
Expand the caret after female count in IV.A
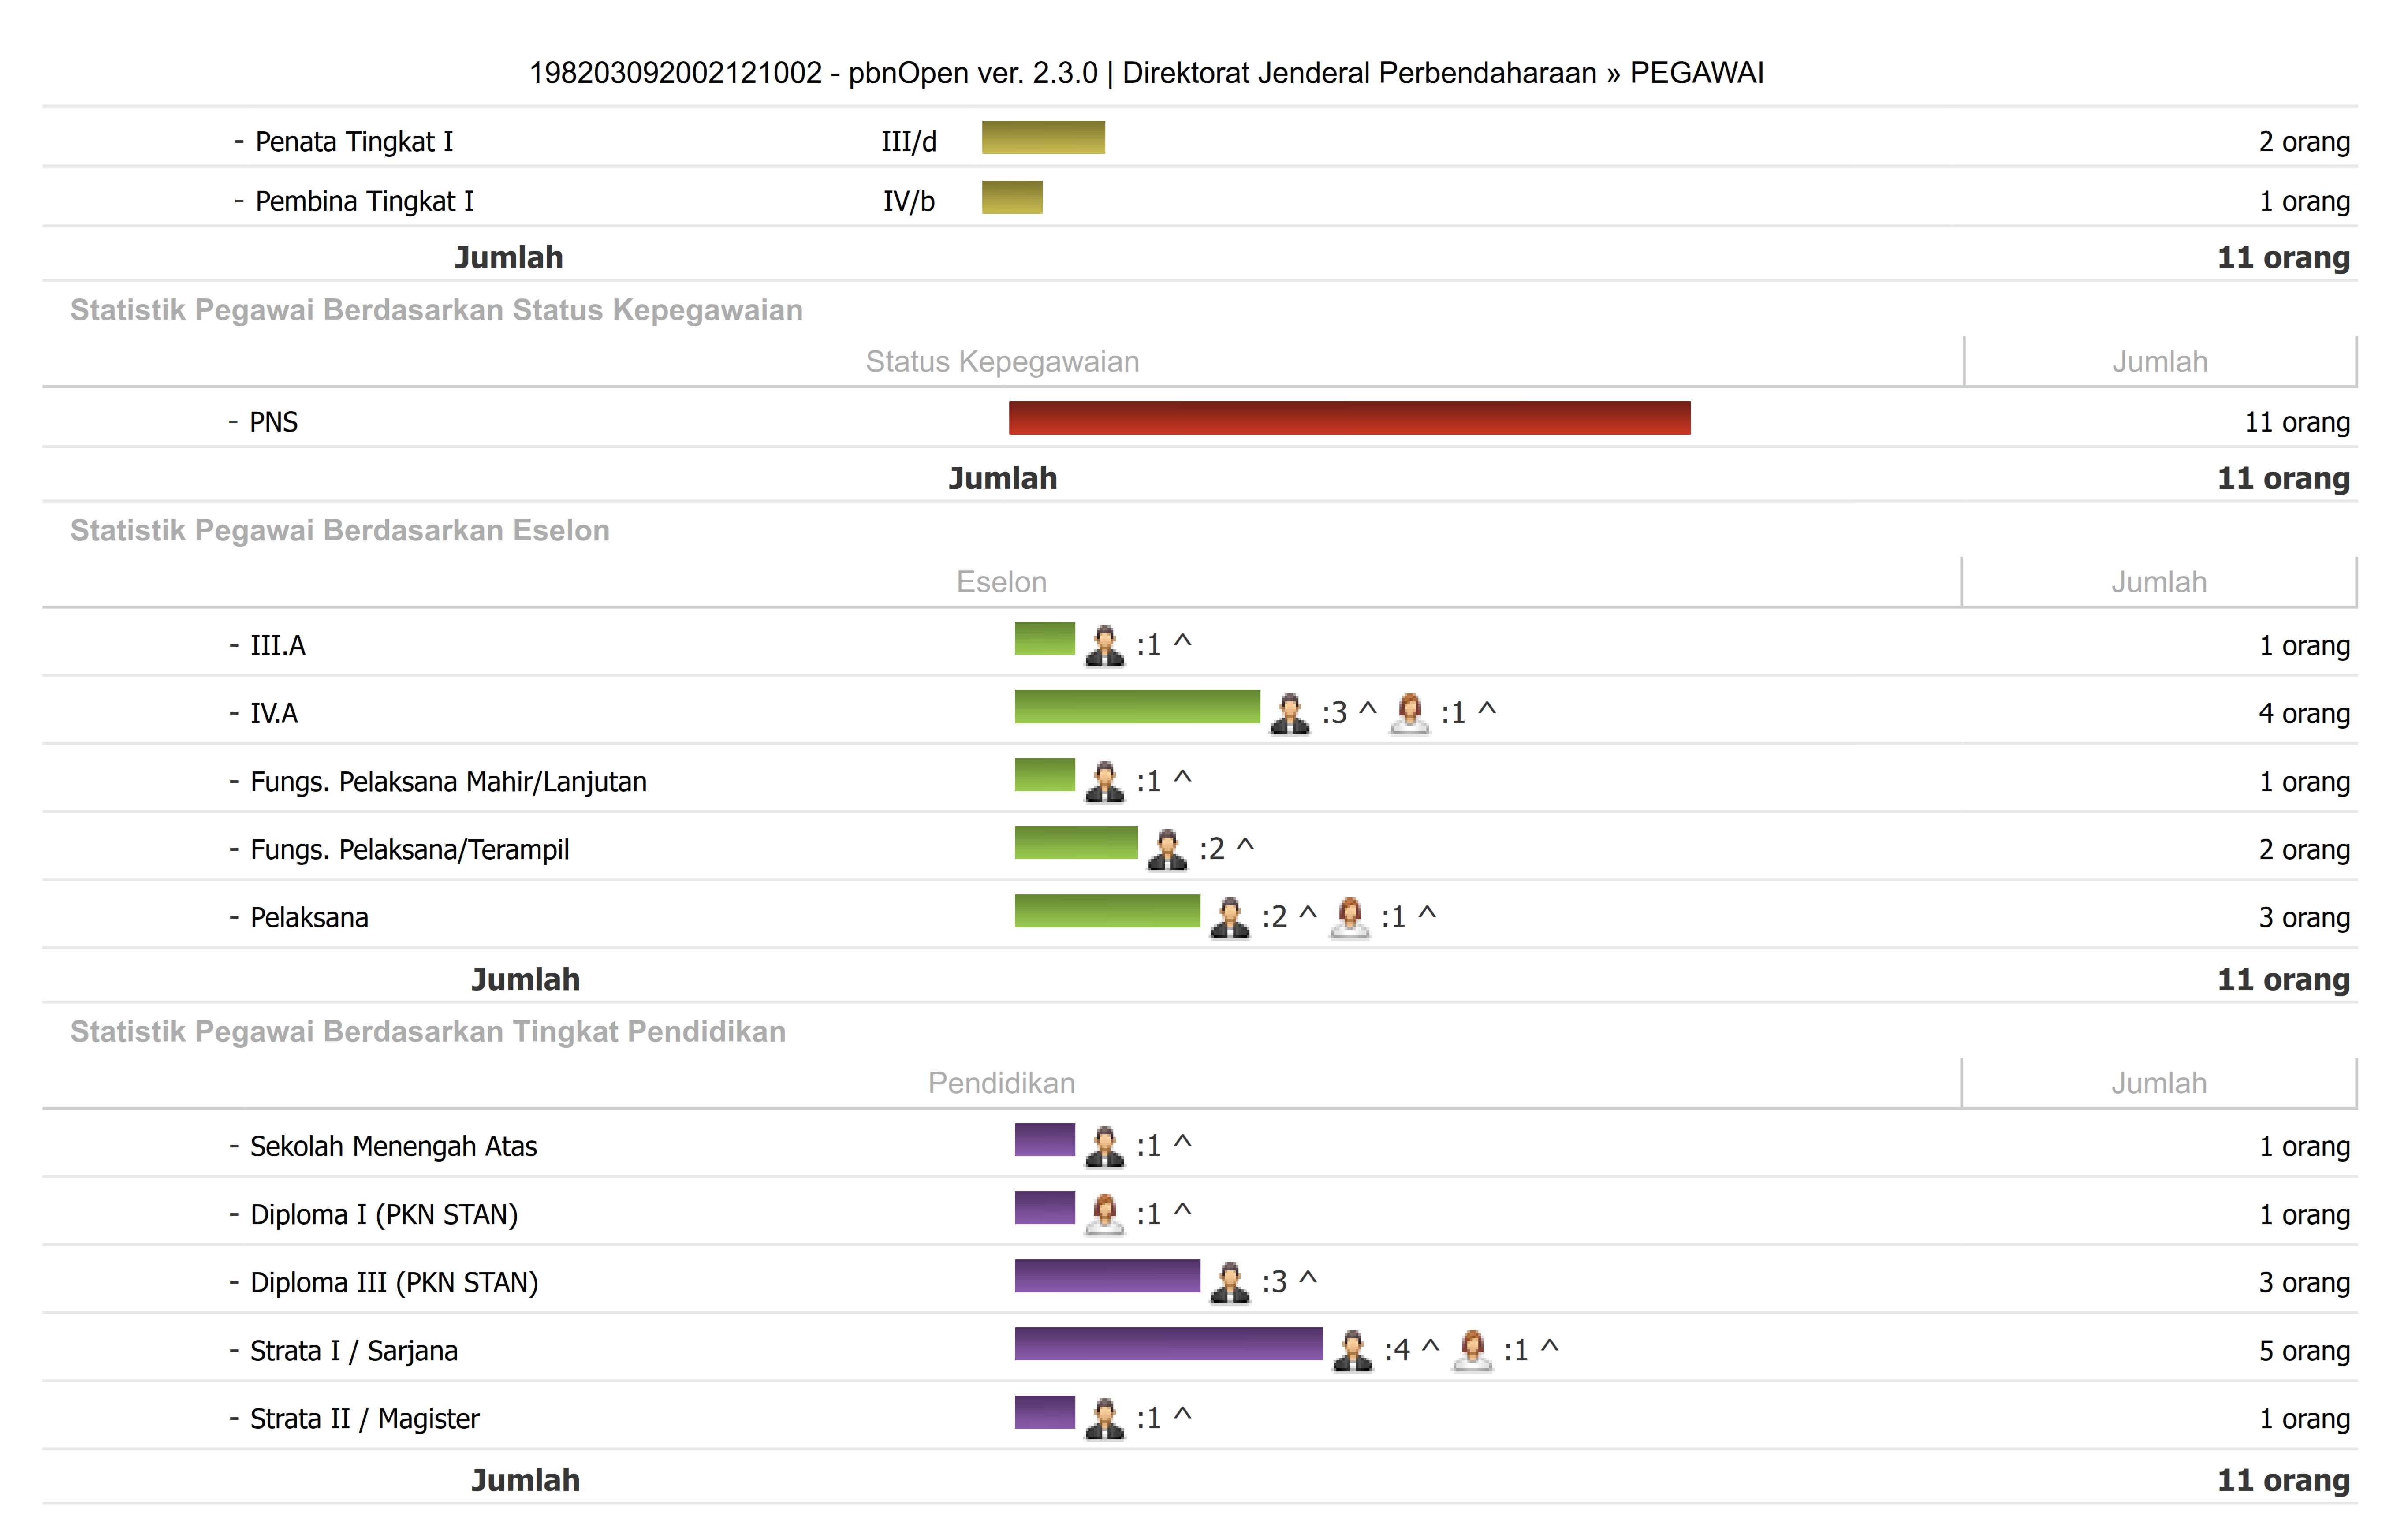[1487, 711]
